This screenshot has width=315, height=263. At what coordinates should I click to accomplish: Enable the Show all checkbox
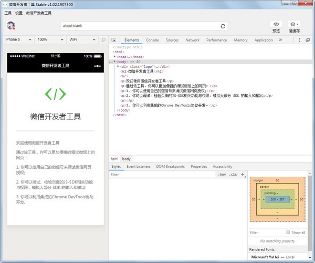[x=288, y=232]
